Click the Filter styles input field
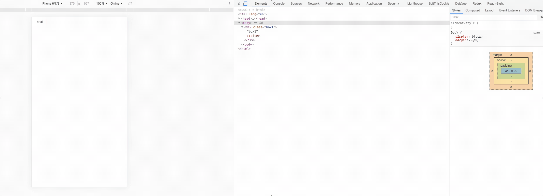This screenshot has width=543, height=196. click(x=493, y=17)
